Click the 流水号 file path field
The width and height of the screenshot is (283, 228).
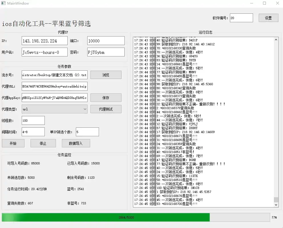pos(54,75)
